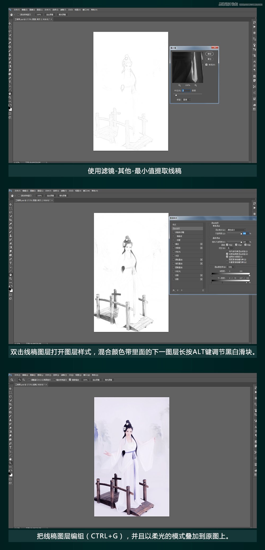Click the fx icon in the 图层样式 dialog
The image size is (265, 550).
point(174,290)
